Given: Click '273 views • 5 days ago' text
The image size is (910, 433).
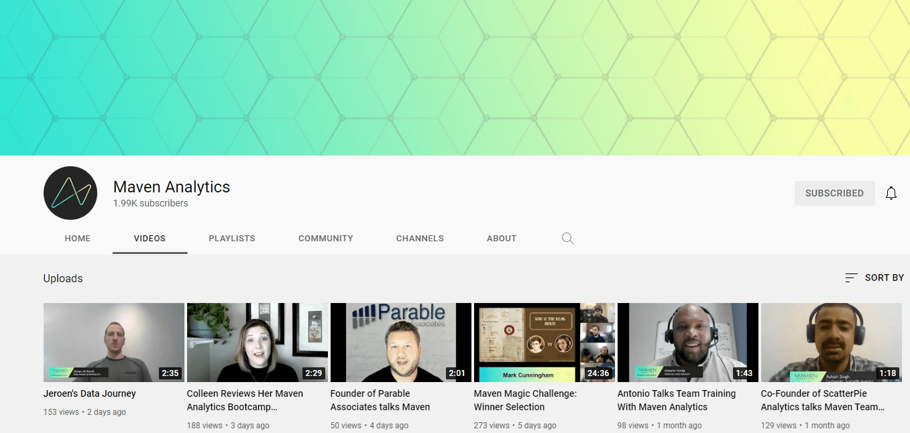Looking at the screenshot, I should coord(516,426).
